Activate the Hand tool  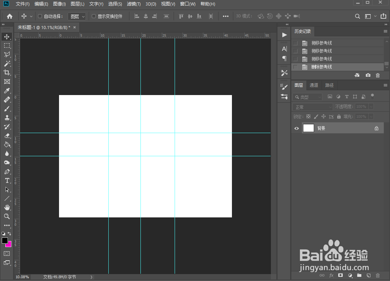(7, 207)
